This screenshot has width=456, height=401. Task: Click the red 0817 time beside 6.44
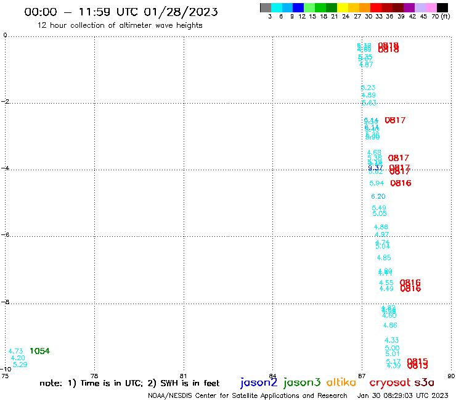(x=395, y=120)
